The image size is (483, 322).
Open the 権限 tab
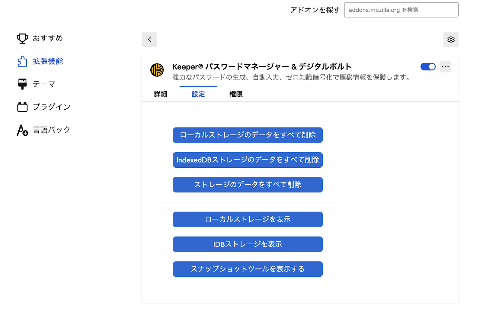236,94
